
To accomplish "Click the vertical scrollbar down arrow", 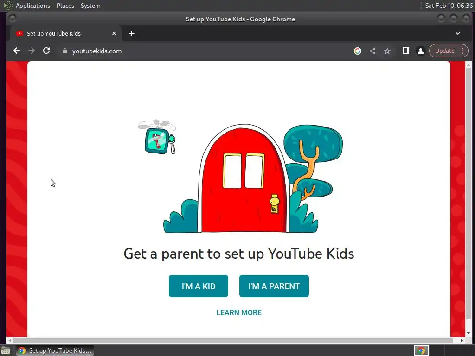I will (x=469, y=333).
